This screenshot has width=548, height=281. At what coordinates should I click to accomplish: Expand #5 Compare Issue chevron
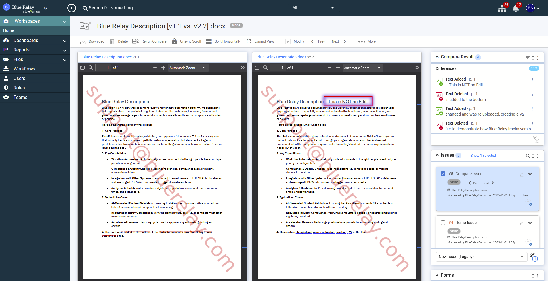[x=530, y=174]
